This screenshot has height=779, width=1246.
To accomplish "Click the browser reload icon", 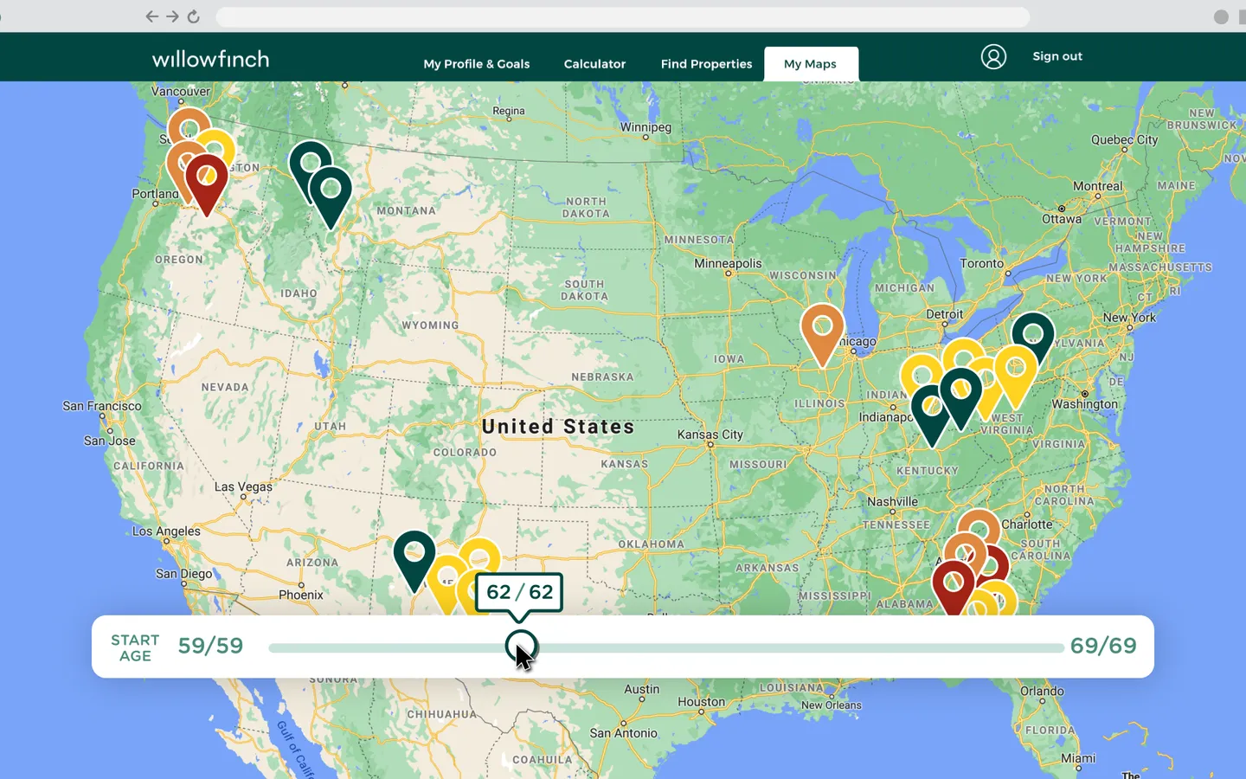I will click(192, 16).
